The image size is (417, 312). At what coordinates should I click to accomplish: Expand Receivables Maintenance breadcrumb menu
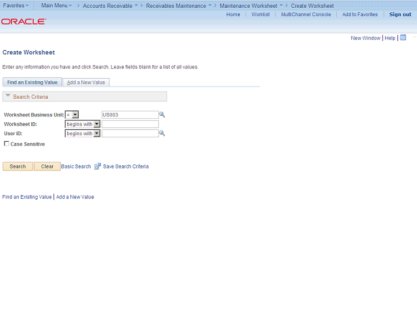[x=210, y=5]
